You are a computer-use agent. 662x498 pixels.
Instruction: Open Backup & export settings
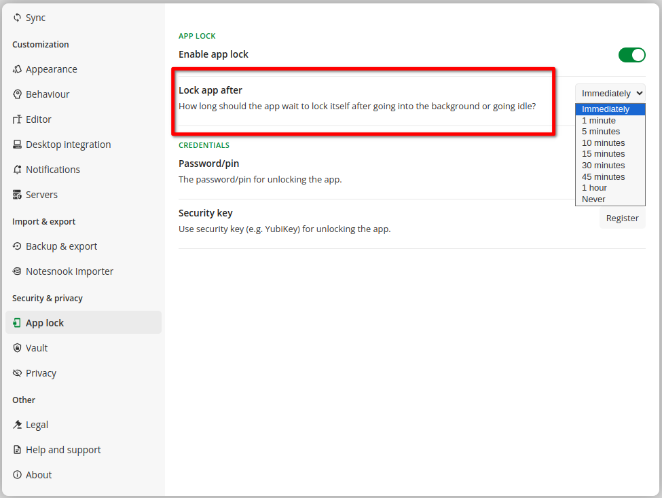pyautogui.click(x=61, y=246)
